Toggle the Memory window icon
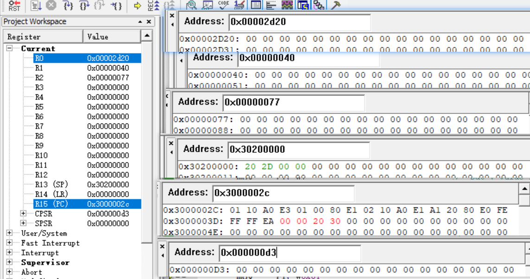This screenshot has width=530, height=279. [x=256, y=5]
